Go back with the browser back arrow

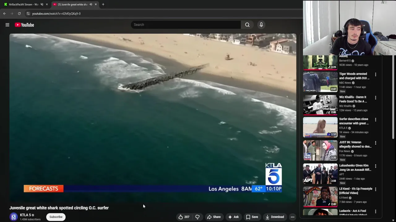click(x=4, y=14)
